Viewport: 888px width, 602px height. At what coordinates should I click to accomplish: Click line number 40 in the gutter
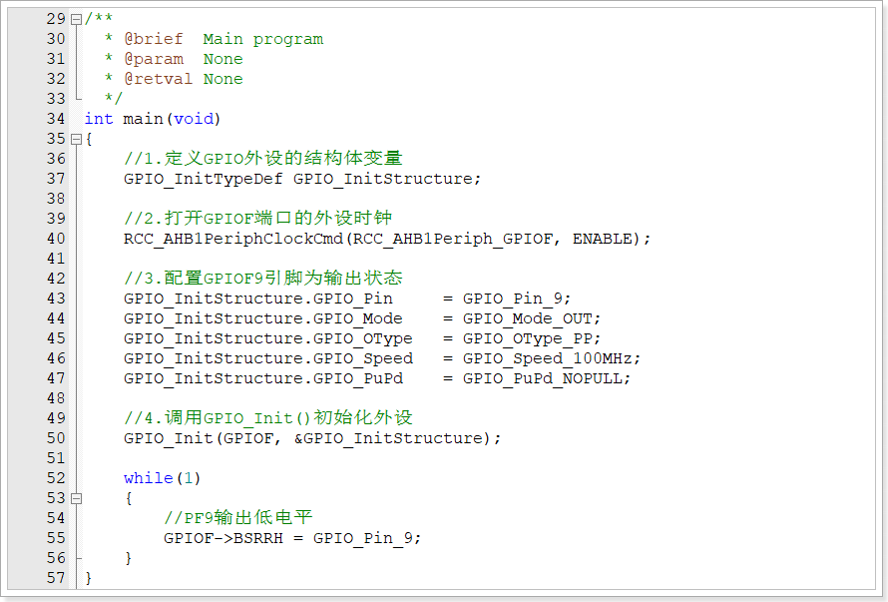(x=56, y=239)
